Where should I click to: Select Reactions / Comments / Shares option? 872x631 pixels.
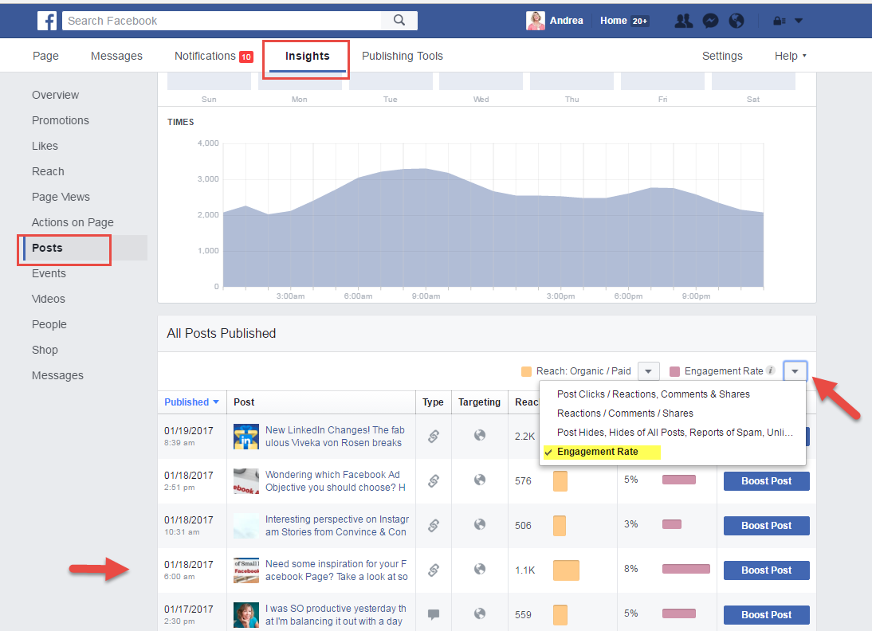tap(625, 413)
